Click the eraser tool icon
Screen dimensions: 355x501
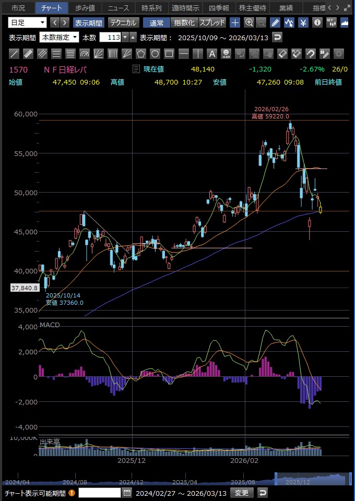pyautogui.click(x=282, y=53)
